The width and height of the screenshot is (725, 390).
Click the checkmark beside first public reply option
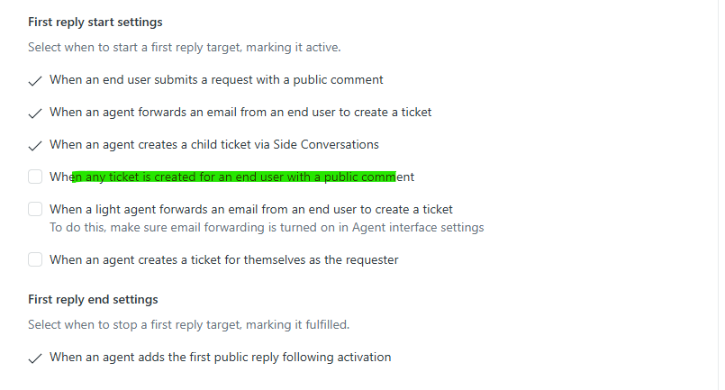tap(35, 358)
